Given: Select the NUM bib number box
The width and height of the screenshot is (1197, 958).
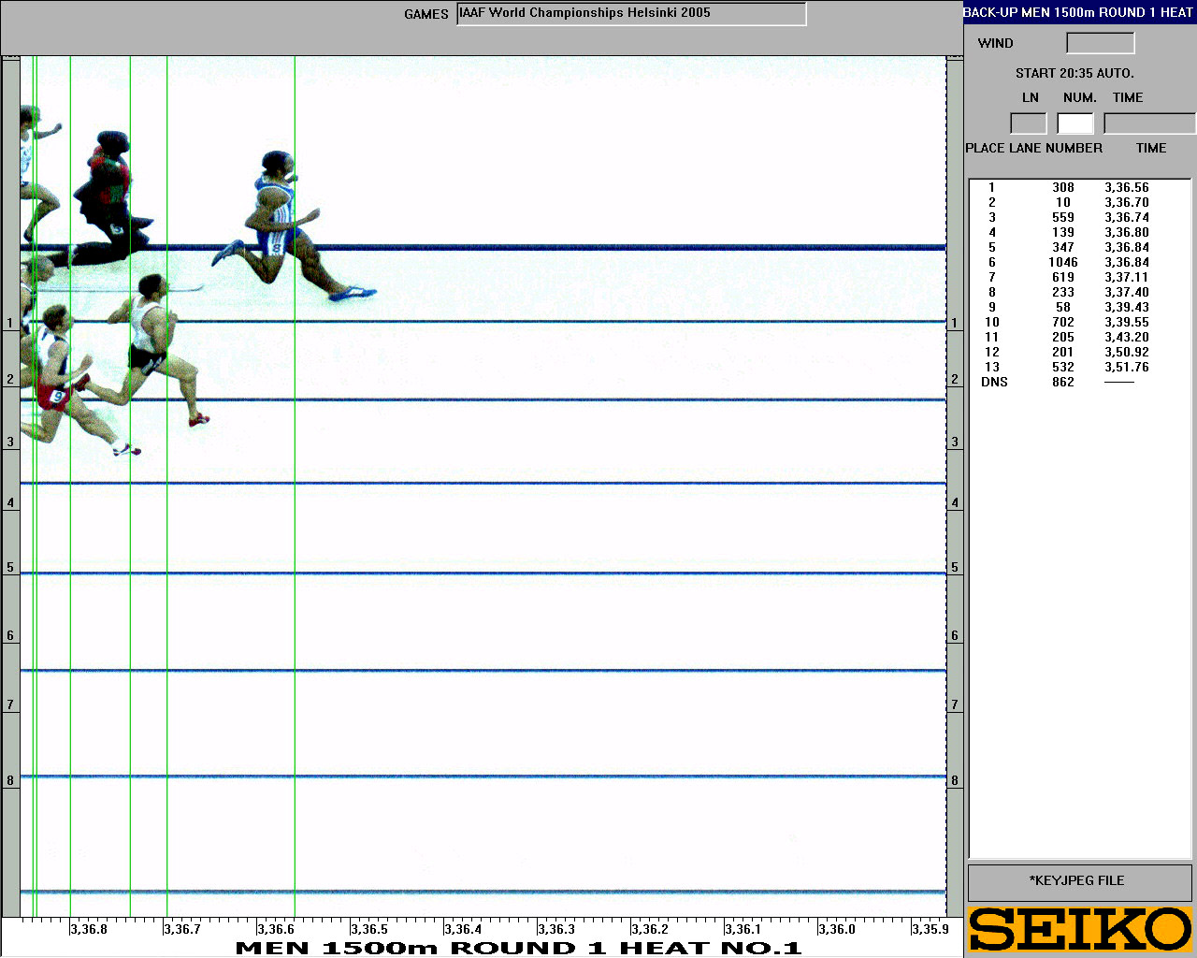Looking at the screenshot, I should (x=1074, y=123).
